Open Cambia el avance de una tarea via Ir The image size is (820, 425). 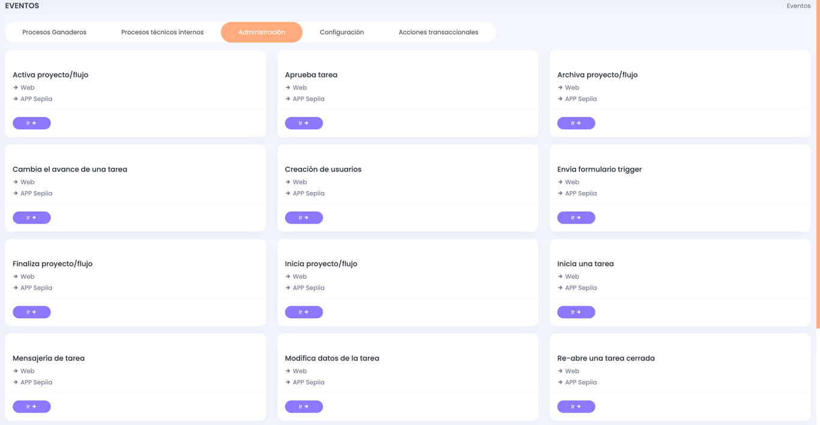pos(32,218)
